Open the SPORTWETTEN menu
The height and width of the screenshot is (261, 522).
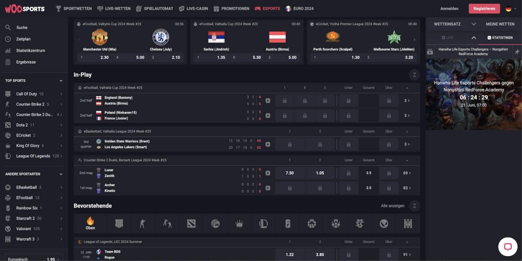[74, 8]
